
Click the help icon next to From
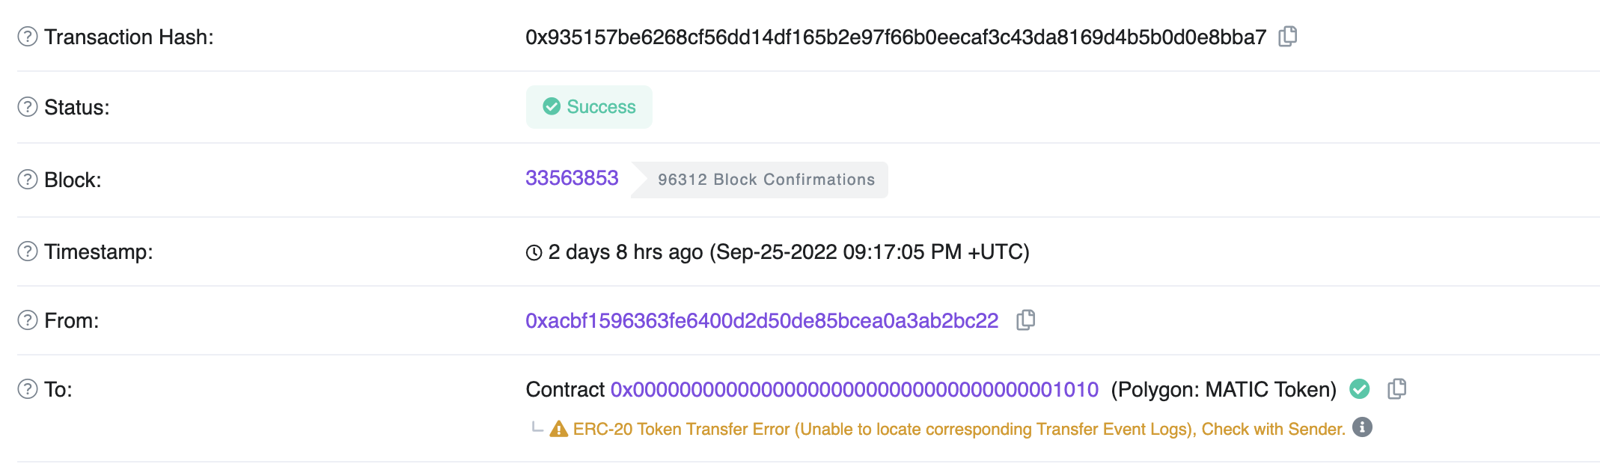[x=26, y=320]
